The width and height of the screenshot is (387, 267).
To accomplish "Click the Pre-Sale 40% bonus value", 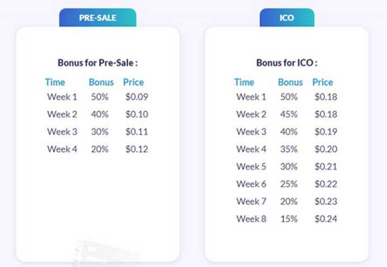I will click(100, 114).
